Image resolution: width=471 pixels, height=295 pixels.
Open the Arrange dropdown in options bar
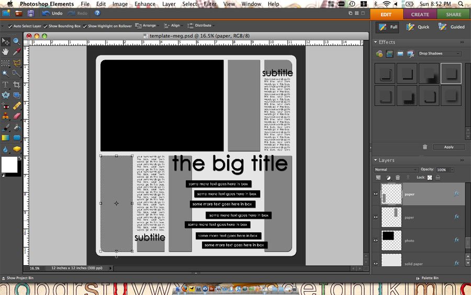146,25
